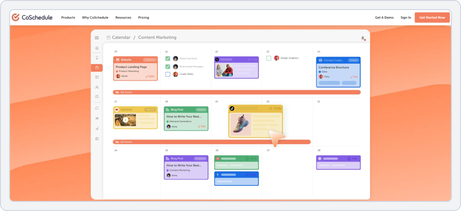Open the Conference Brochure card title
The height and width of the screenshot is (211, 461).
[x=334, y=67]
